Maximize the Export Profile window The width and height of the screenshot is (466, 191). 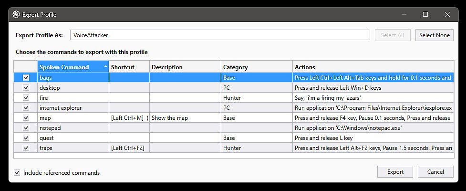[425, 15]
